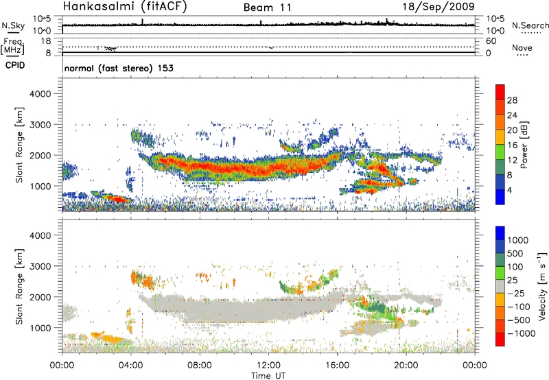This screenshot has height=380, width=549.
Task: Click the "Power [dB]" colorbar label
Action: 524,145
